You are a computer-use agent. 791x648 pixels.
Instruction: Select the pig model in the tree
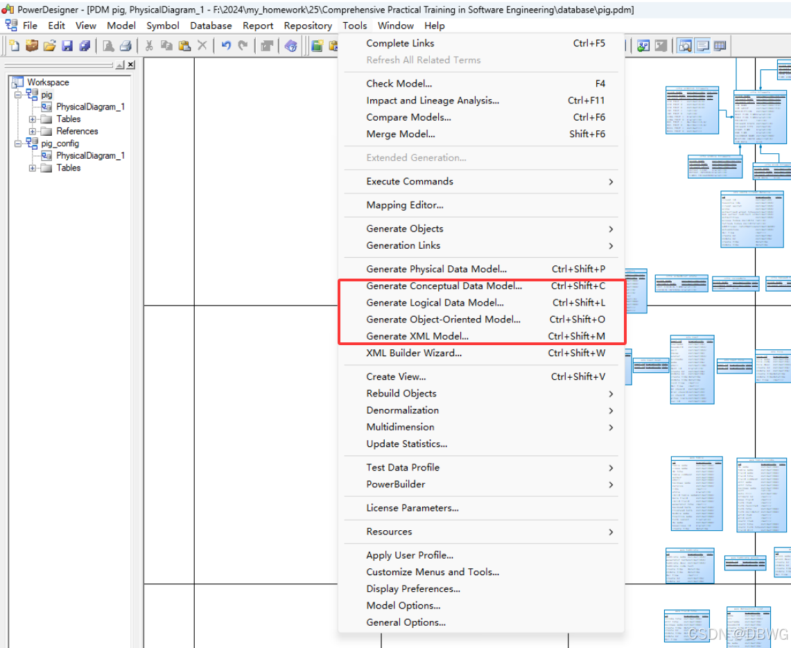(x=46, y=95)
